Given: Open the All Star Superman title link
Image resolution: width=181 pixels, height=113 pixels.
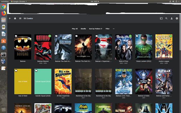Looking at the screenshot, I should pyautogui.click(x=63, y=96).
